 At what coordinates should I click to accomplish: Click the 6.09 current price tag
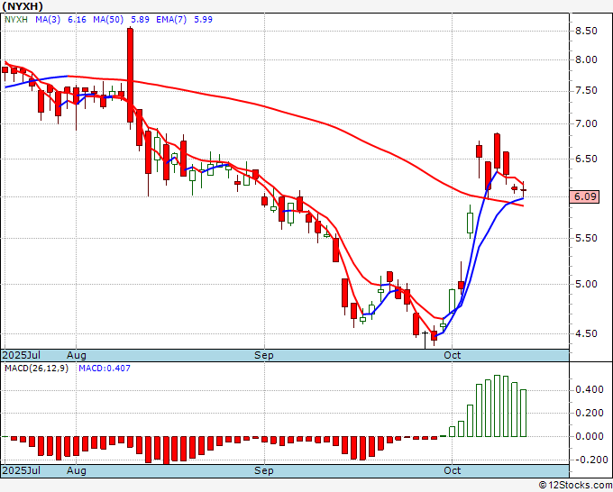(x=584, y=196)
